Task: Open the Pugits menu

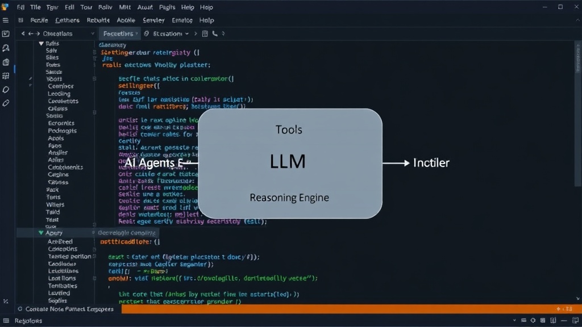Action: click(x=167, y=7)
